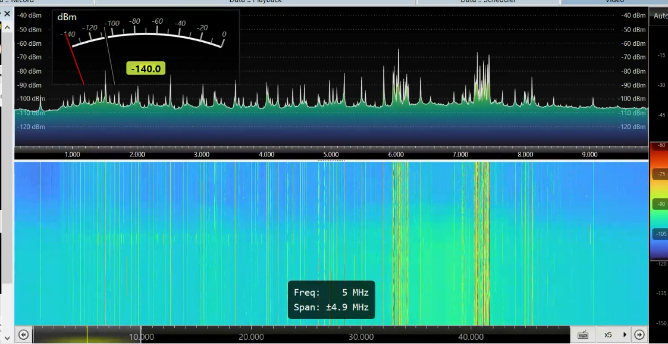
Task: Switch to the Video tab
Action: [614, 2]
